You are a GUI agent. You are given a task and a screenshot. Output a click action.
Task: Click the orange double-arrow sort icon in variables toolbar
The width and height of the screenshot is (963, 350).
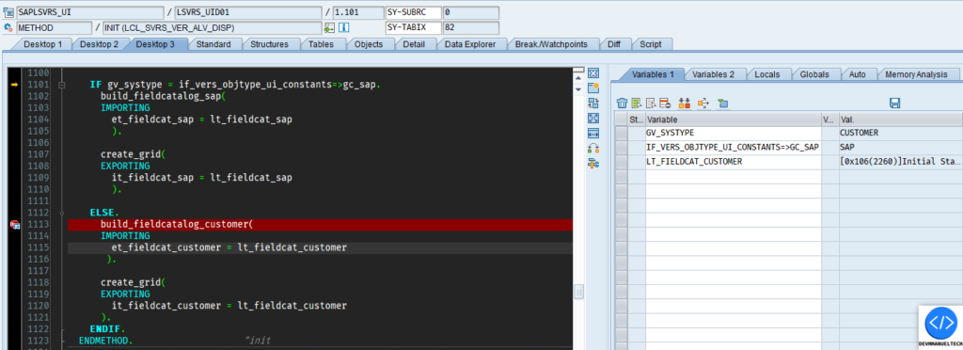pos(685,103)
